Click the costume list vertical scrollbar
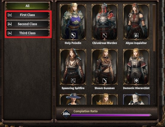This screenshot has height=127, width=165. click(x=154, y=54)
